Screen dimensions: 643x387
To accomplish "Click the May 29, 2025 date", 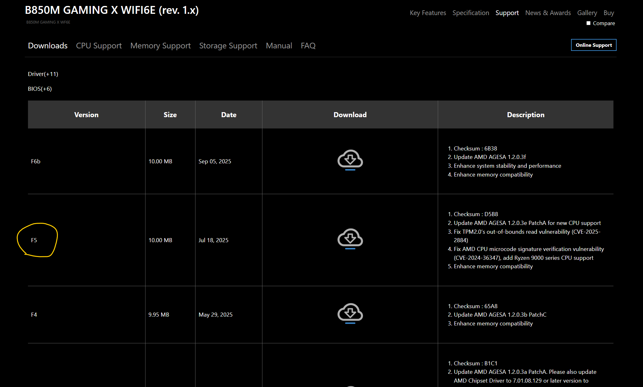I will (216, 315).
